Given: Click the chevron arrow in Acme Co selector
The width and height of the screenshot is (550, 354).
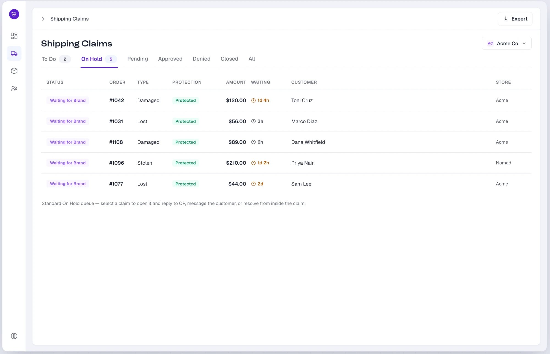Looking at the screenshot, I should 524,43.
